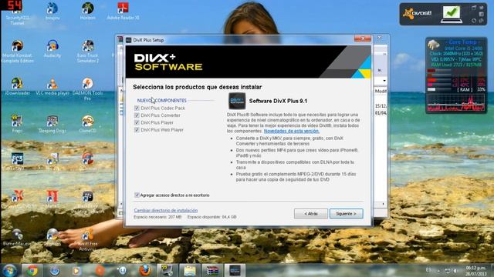494x277 pixels.
Task: Close the DivX Plus Setup window
Action: pos(363,38)
